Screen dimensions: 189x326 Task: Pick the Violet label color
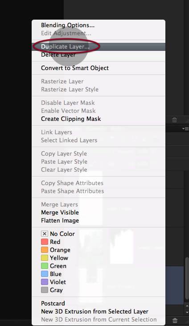45,282
